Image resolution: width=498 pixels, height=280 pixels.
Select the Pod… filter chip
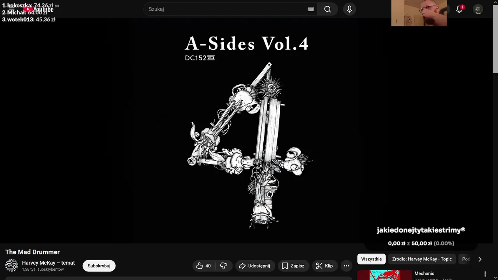click(x=466, y=259)
